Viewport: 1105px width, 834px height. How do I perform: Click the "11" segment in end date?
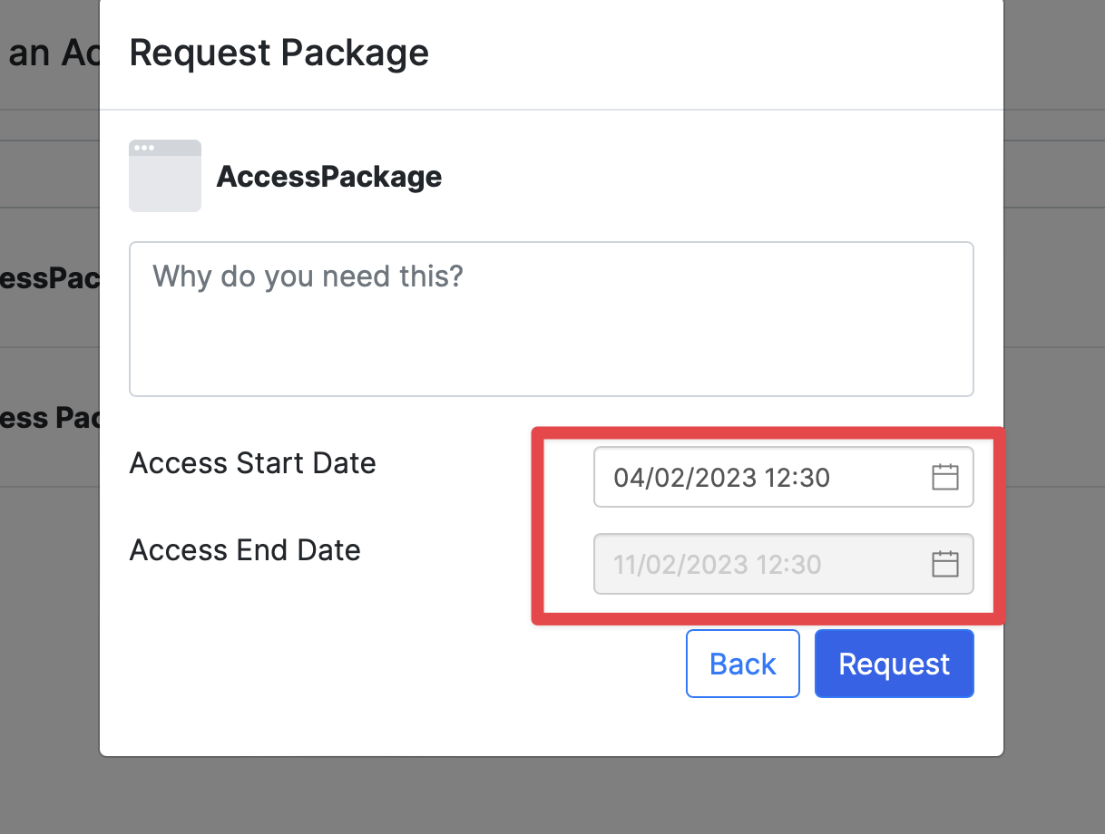(626, 565)
